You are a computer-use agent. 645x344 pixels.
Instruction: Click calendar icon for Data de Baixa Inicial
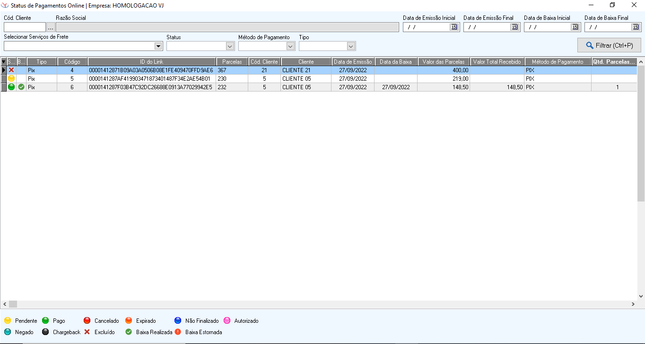575,27
